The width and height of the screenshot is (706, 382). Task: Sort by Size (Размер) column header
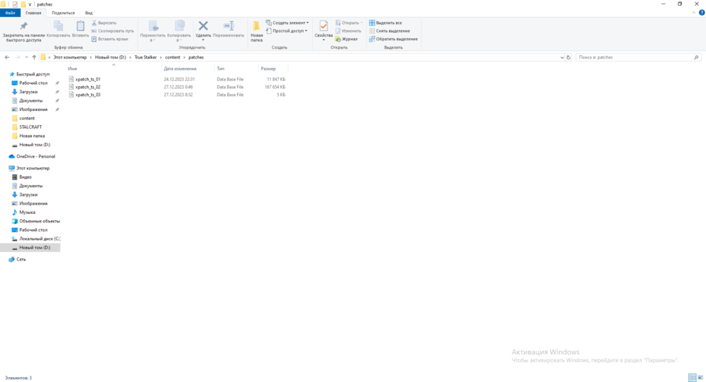pyautogui.click(x=273, y=68)
